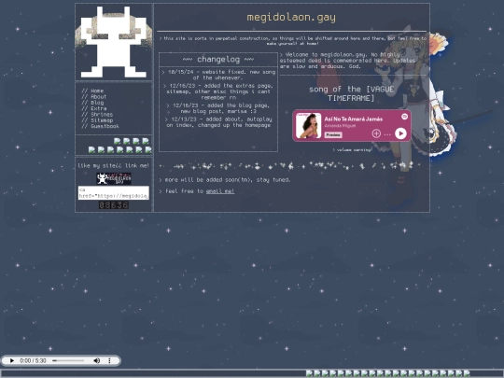504x378 pixels.
Task: Click the audio time display 0:00 / 5:30
Action: (33, 360)
